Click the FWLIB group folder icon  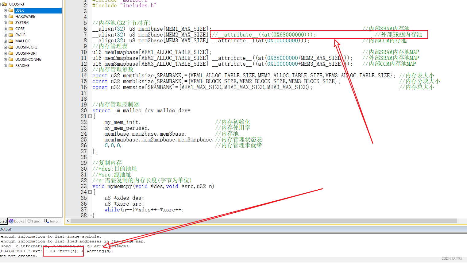(x=11, y=35)
